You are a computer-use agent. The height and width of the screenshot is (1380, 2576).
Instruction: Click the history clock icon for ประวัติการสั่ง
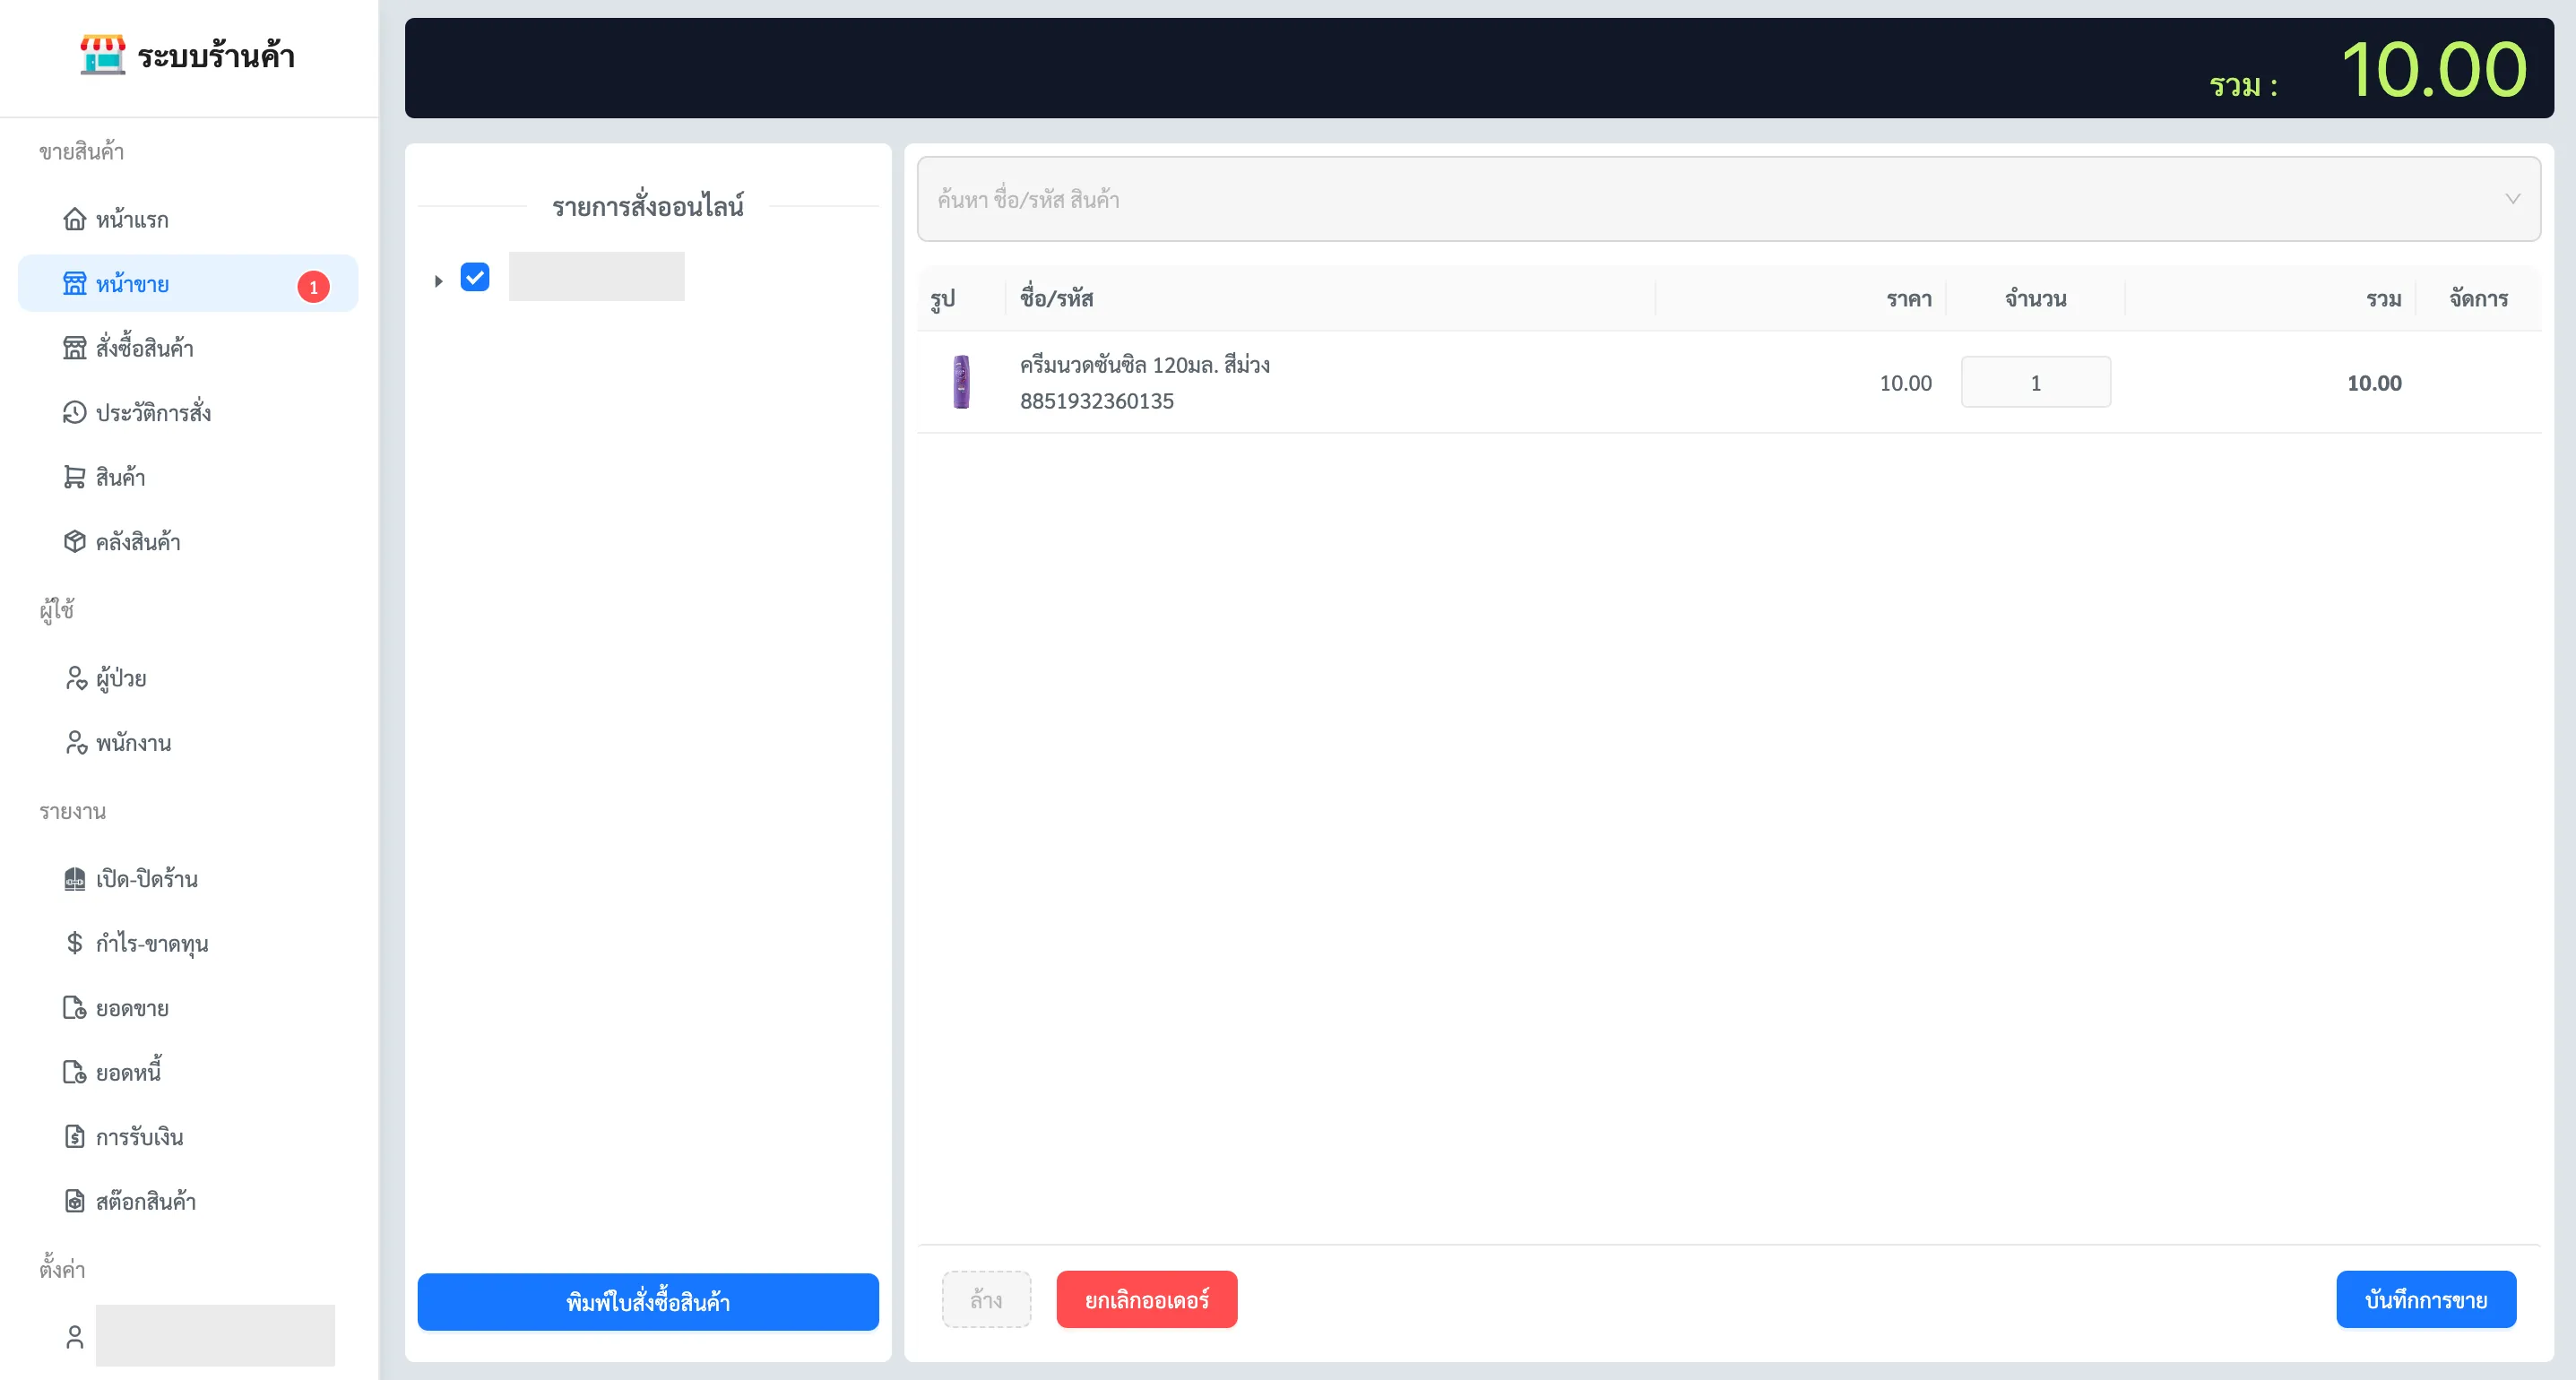coord(74,412)
